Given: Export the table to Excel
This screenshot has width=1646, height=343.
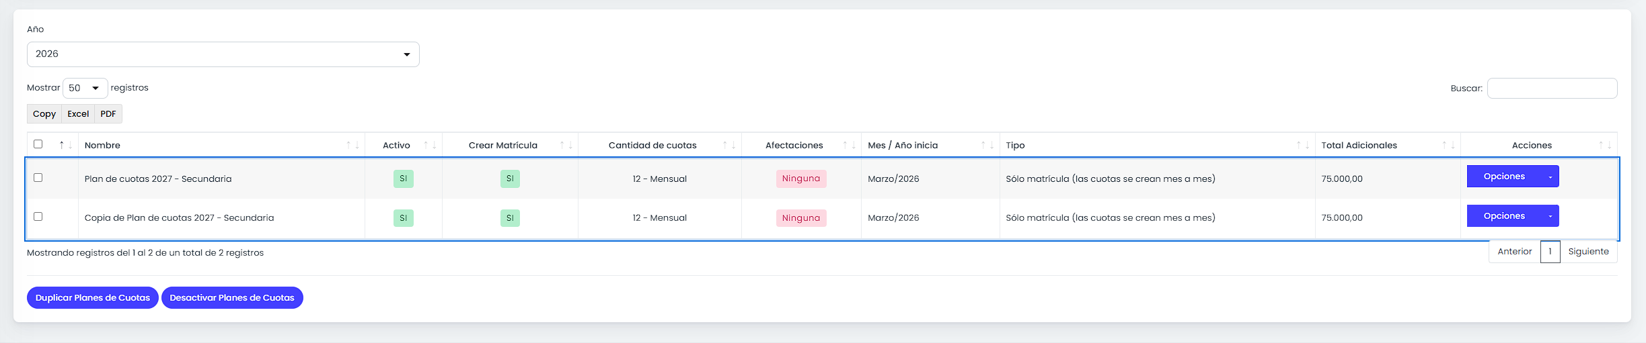Looking at the screenshot, I should [78, 114].
